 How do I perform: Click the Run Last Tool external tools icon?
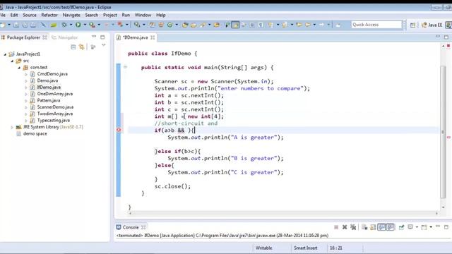pos(92,25)
